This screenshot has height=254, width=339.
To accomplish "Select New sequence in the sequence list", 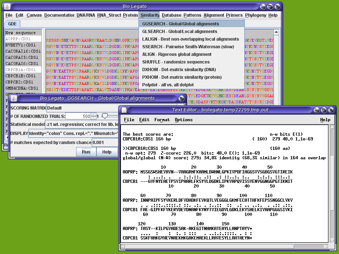I will 23,33.
